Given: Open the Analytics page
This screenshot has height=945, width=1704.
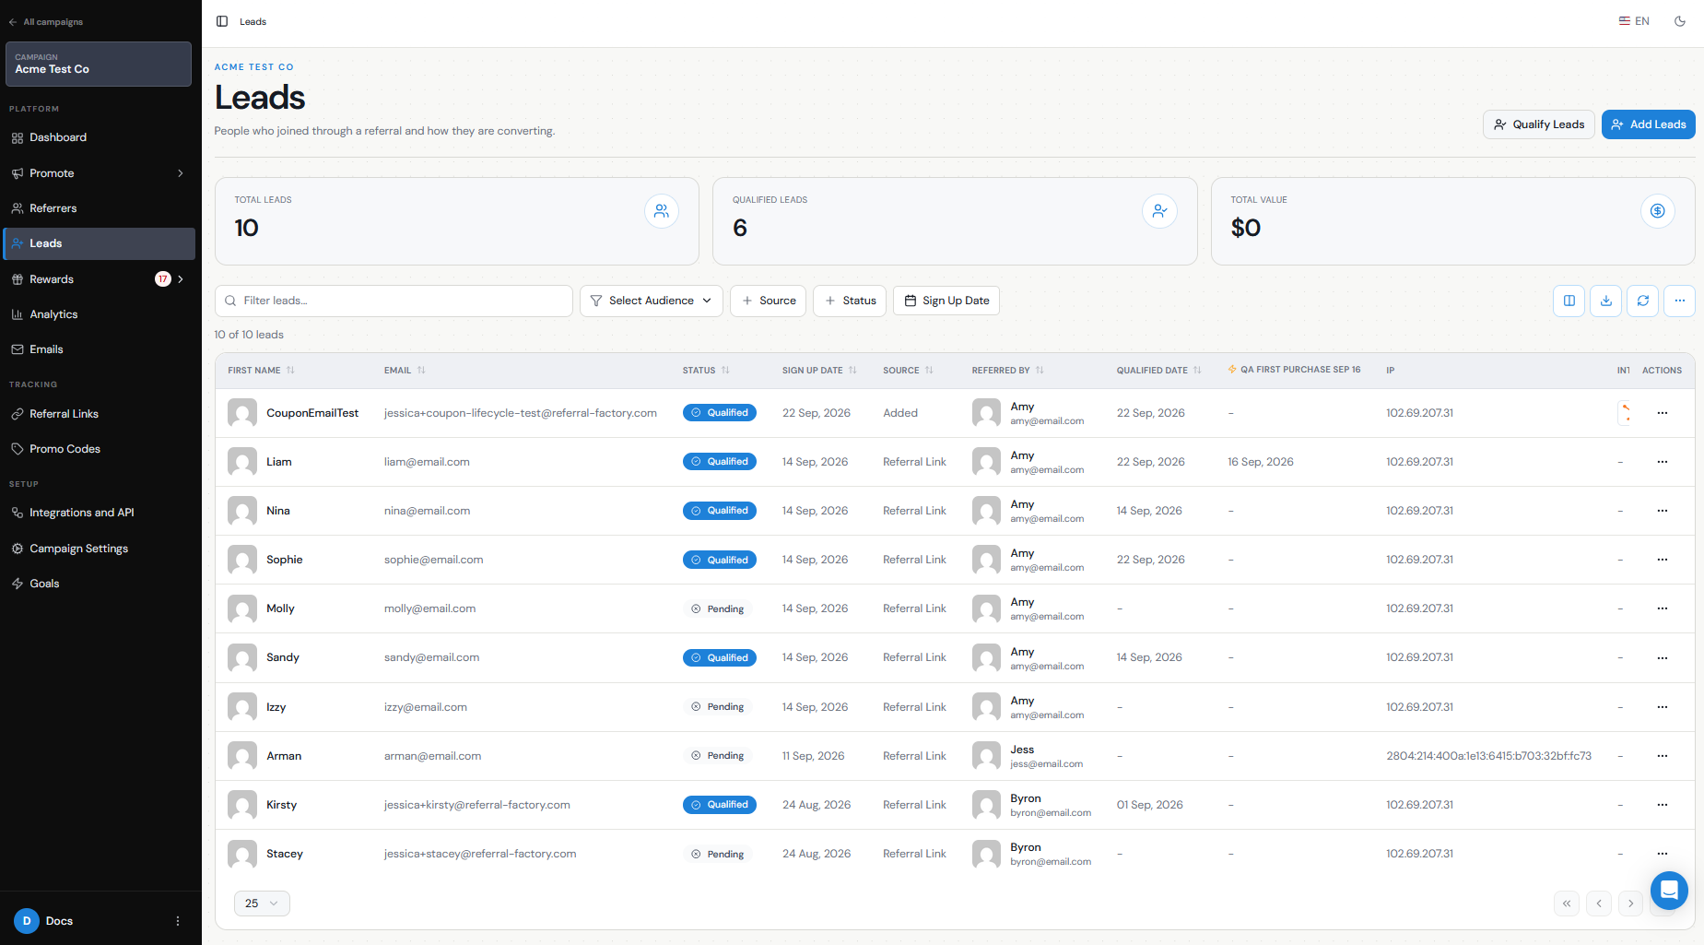Looking at the screenshot, I should pyautogui.click(x=100, y=314).
